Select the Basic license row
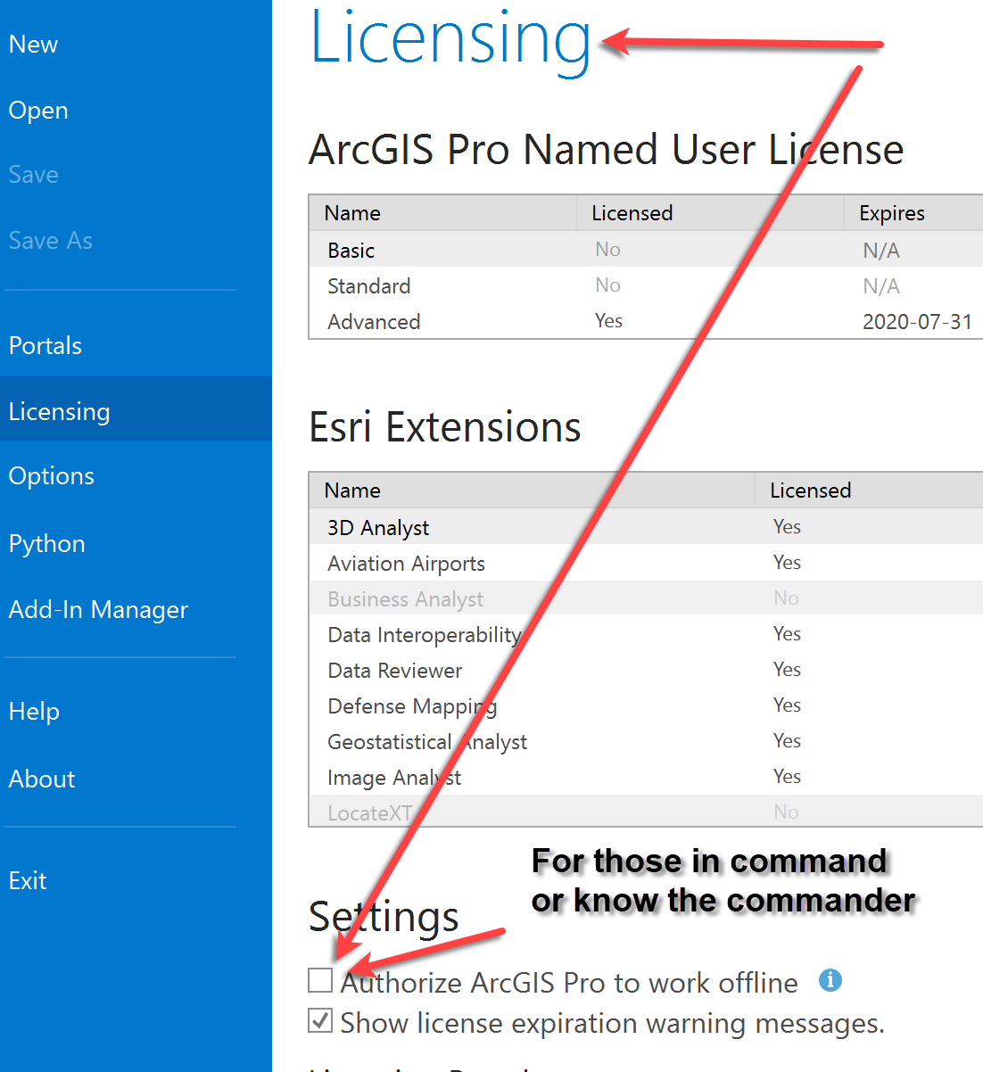 (x=646, y=250)
